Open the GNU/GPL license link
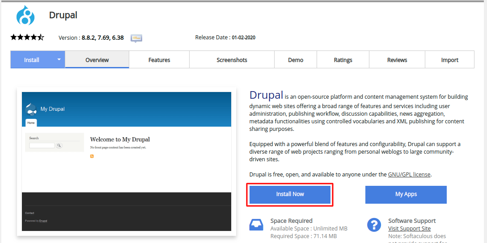The height and width of the screenshot is (243, 487). click(409, 174)
